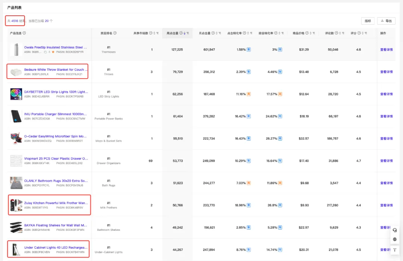The width and height of the screenshot is (403, 261).
Task: Open filter dropdown for 共享市场数 column
Action: (x=157, y=33)
